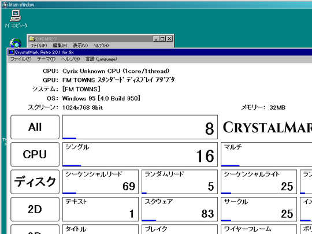Click folder icon in D:\CMR201 window title

point(32,39)
